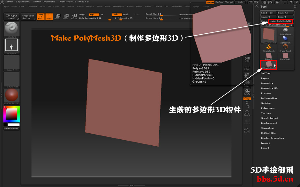
Task: Expand the Display Properties subpalette
Action: tap(273, 138)
